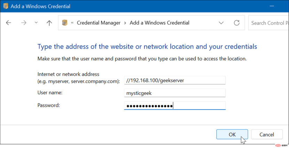Confirm with the OK button
Viewport: 289px width, 150px height.
pyautogui.click(x=232, y=134)
